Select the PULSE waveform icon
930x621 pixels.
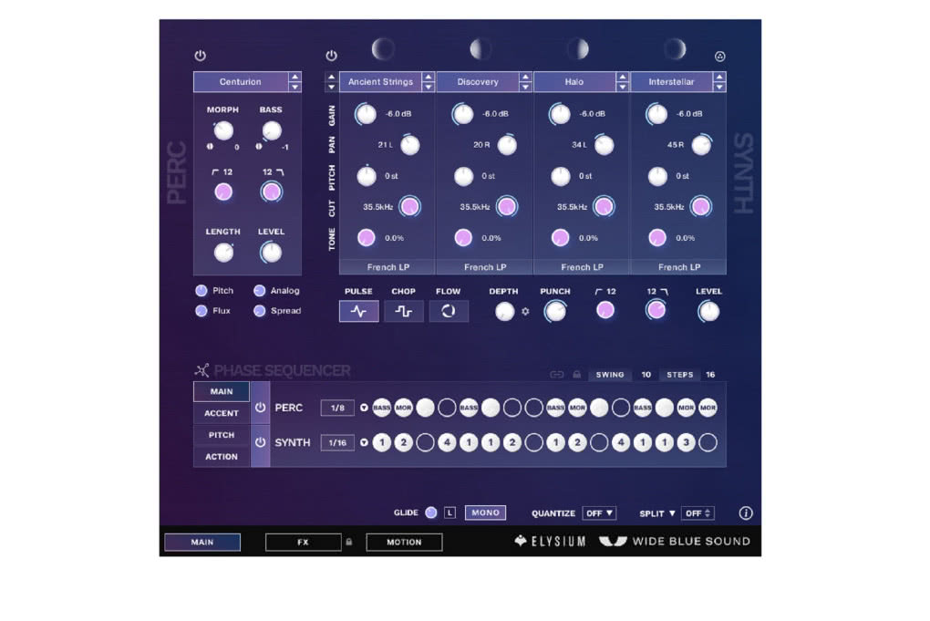coord(359,311)
